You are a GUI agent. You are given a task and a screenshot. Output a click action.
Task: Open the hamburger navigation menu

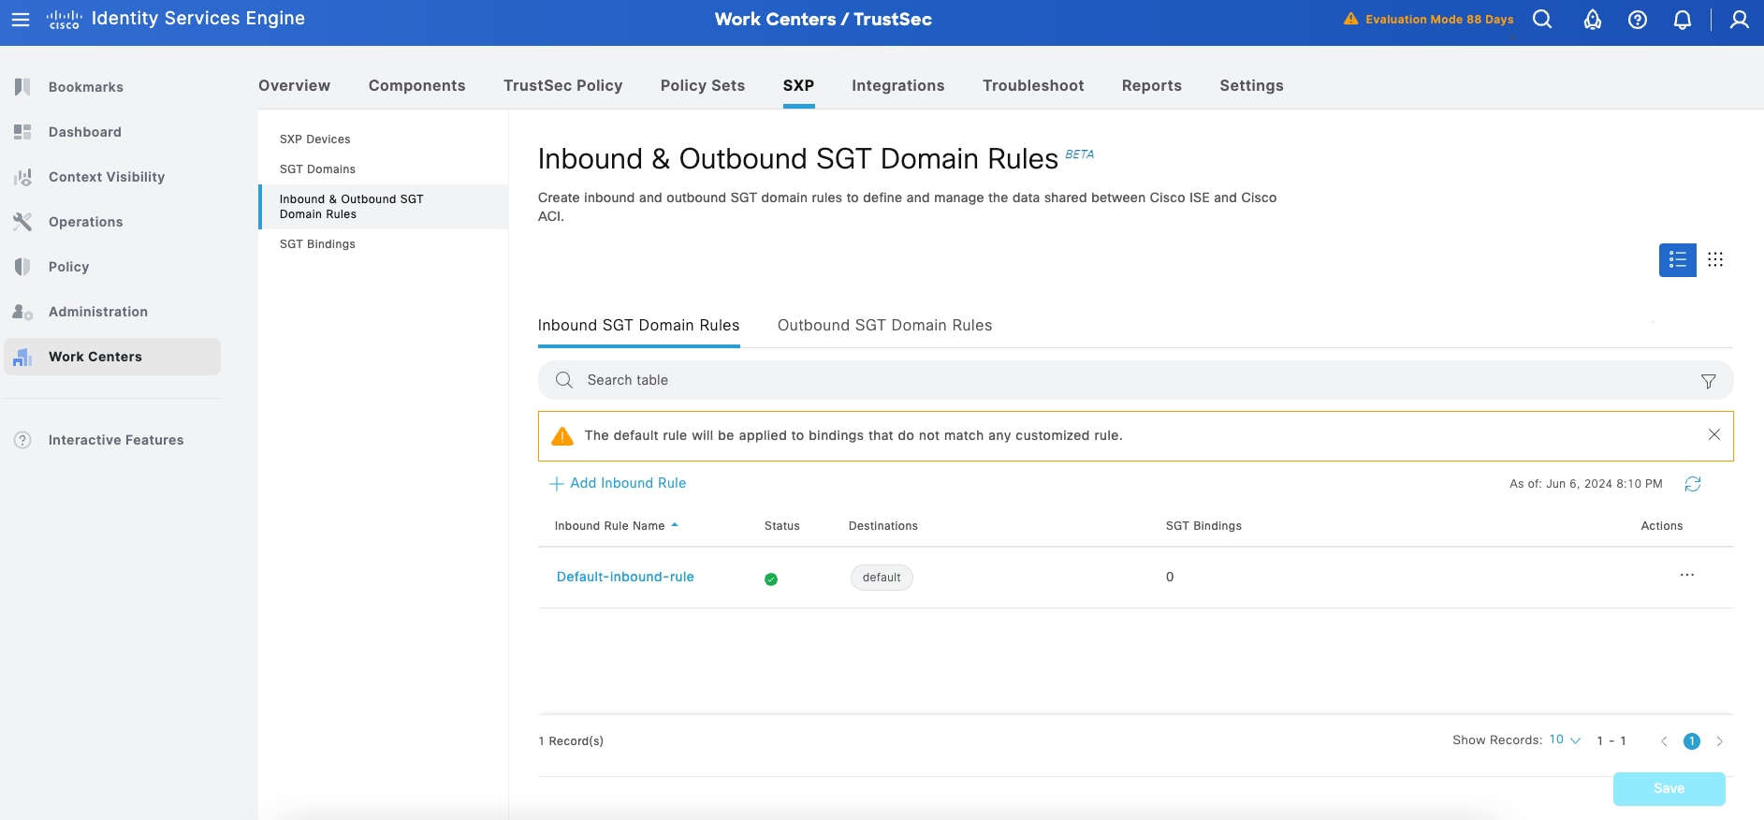coord(21,20)
